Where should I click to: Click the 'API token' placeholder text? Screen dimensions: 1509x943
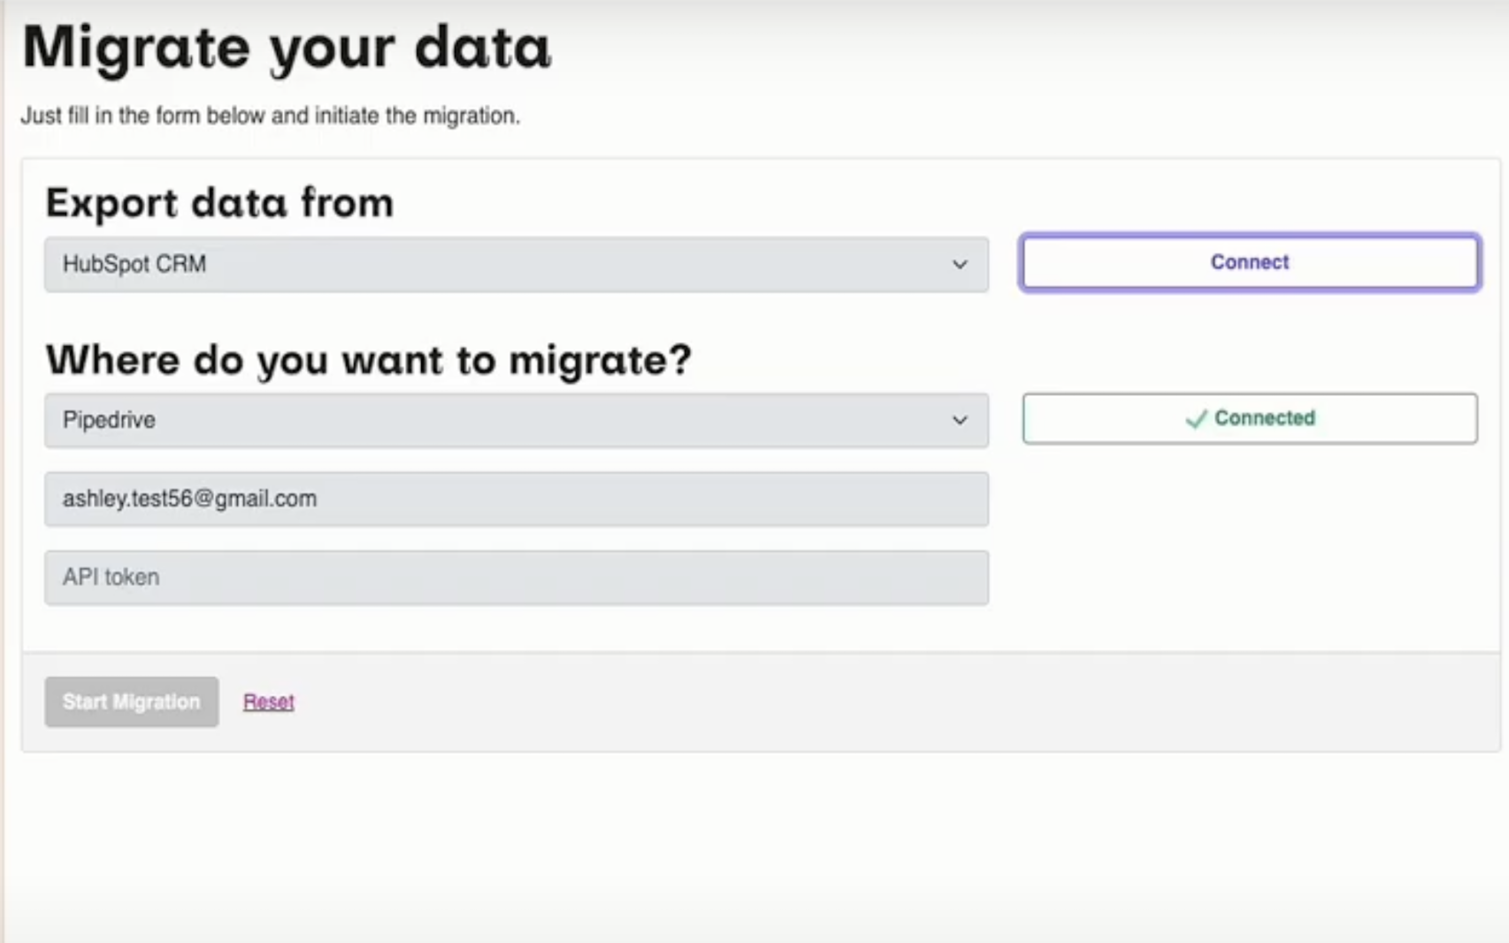click(x=111, y=577)
